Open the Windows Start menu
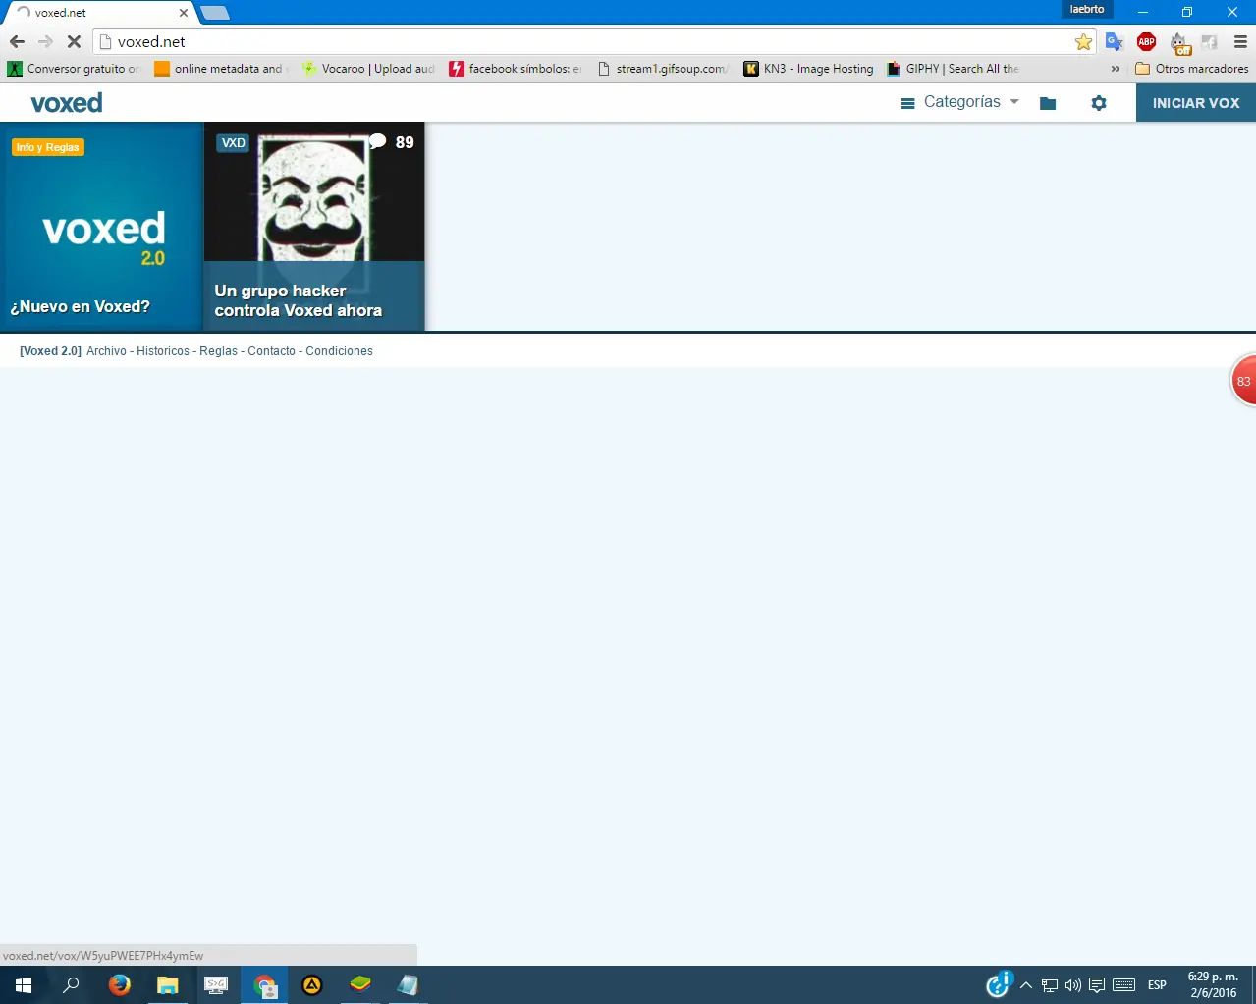 click(x=24, y=985)
